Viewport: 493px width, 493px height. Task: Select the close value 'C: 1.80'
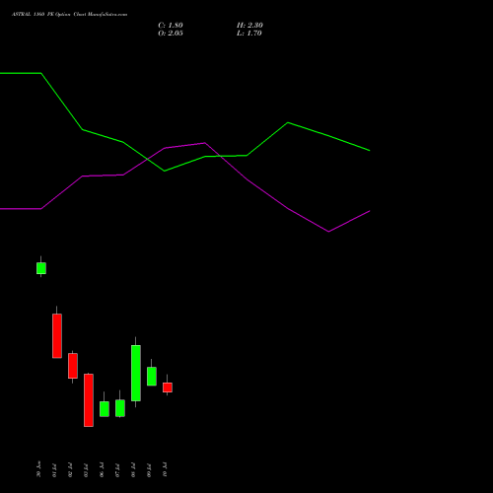pos(171,26)
